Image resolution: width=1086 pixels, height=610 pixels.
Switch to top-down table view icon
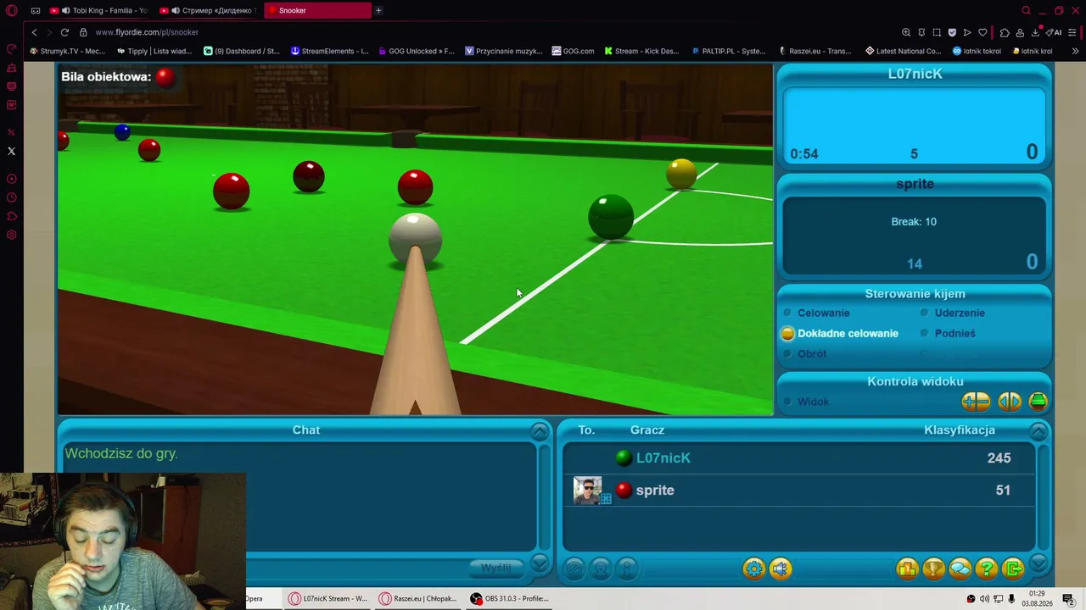(1038, 401)
